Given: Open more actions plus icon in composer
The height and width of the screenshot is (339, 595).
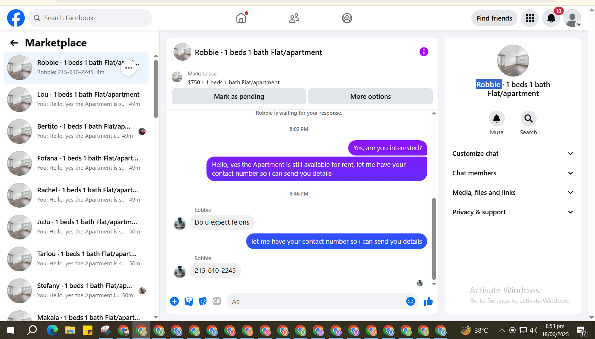Looking at the screenshot, I should 174,301.
